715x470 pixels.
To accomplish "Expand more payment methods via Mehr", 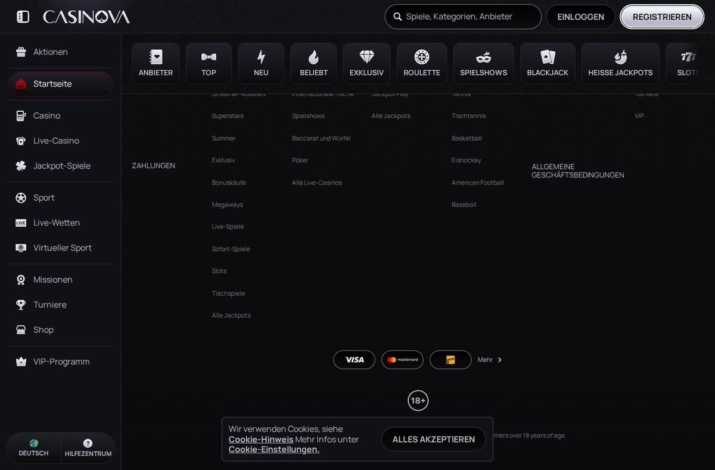I will [x=490, y=360].
